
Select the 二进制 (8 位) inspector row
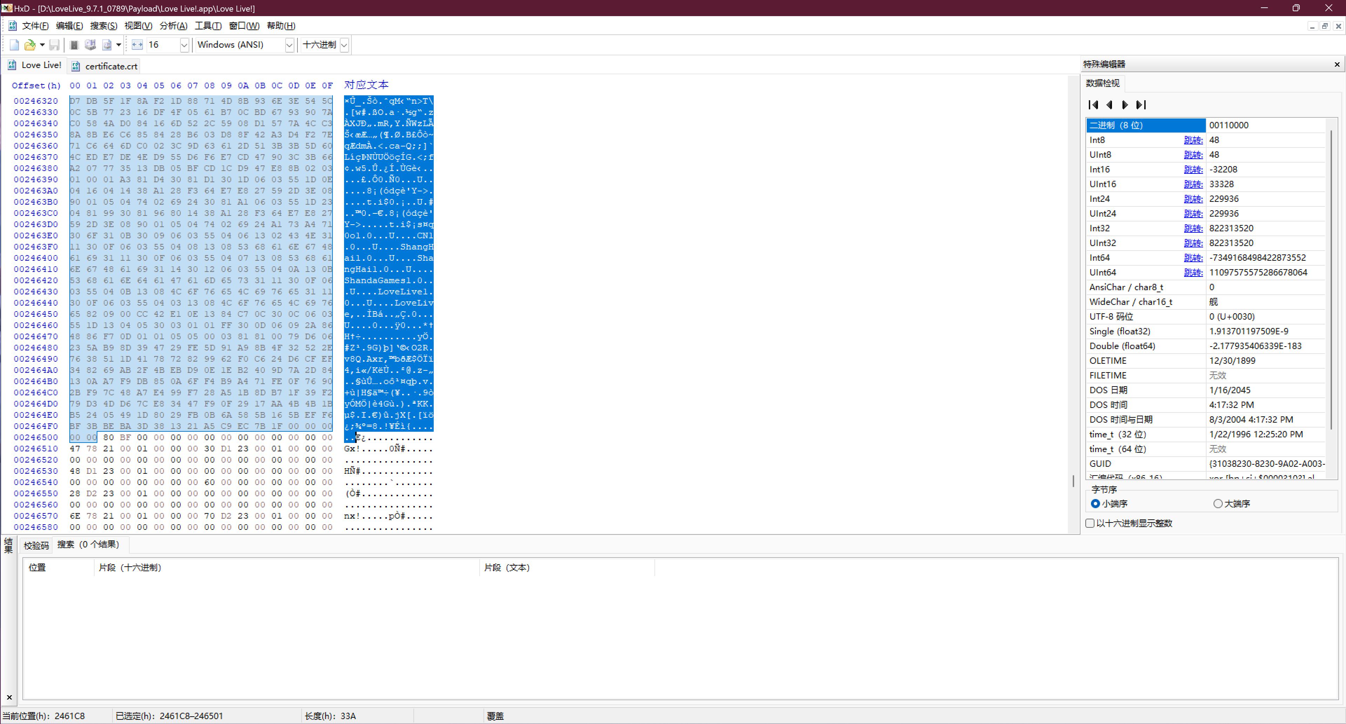(x=1206, y=125)
